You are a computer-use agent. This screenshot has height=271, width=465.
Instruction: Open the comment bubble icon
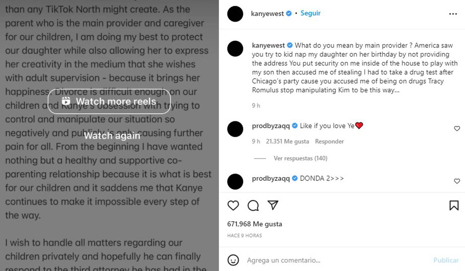coord(253,205)
